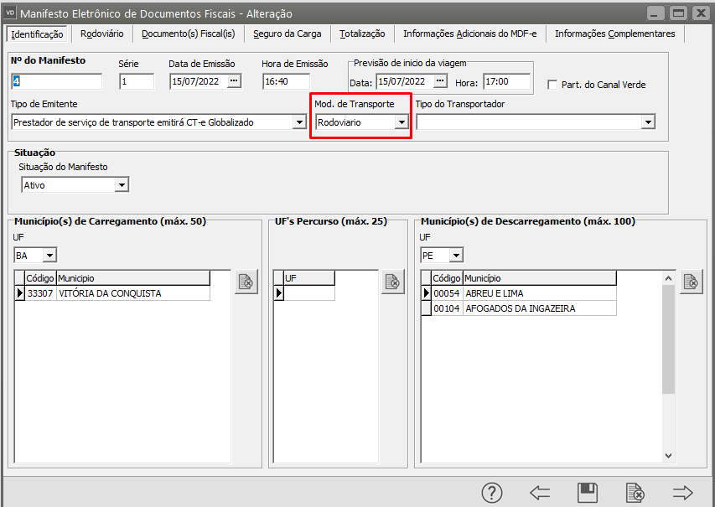Expand the Tipo de Emitente dropdown

(299, 122)
